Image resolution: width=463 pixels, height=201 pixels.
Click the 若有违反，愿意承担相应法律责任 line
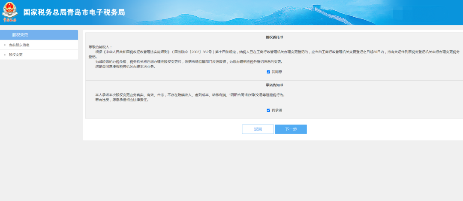click(x=122, y=100)
